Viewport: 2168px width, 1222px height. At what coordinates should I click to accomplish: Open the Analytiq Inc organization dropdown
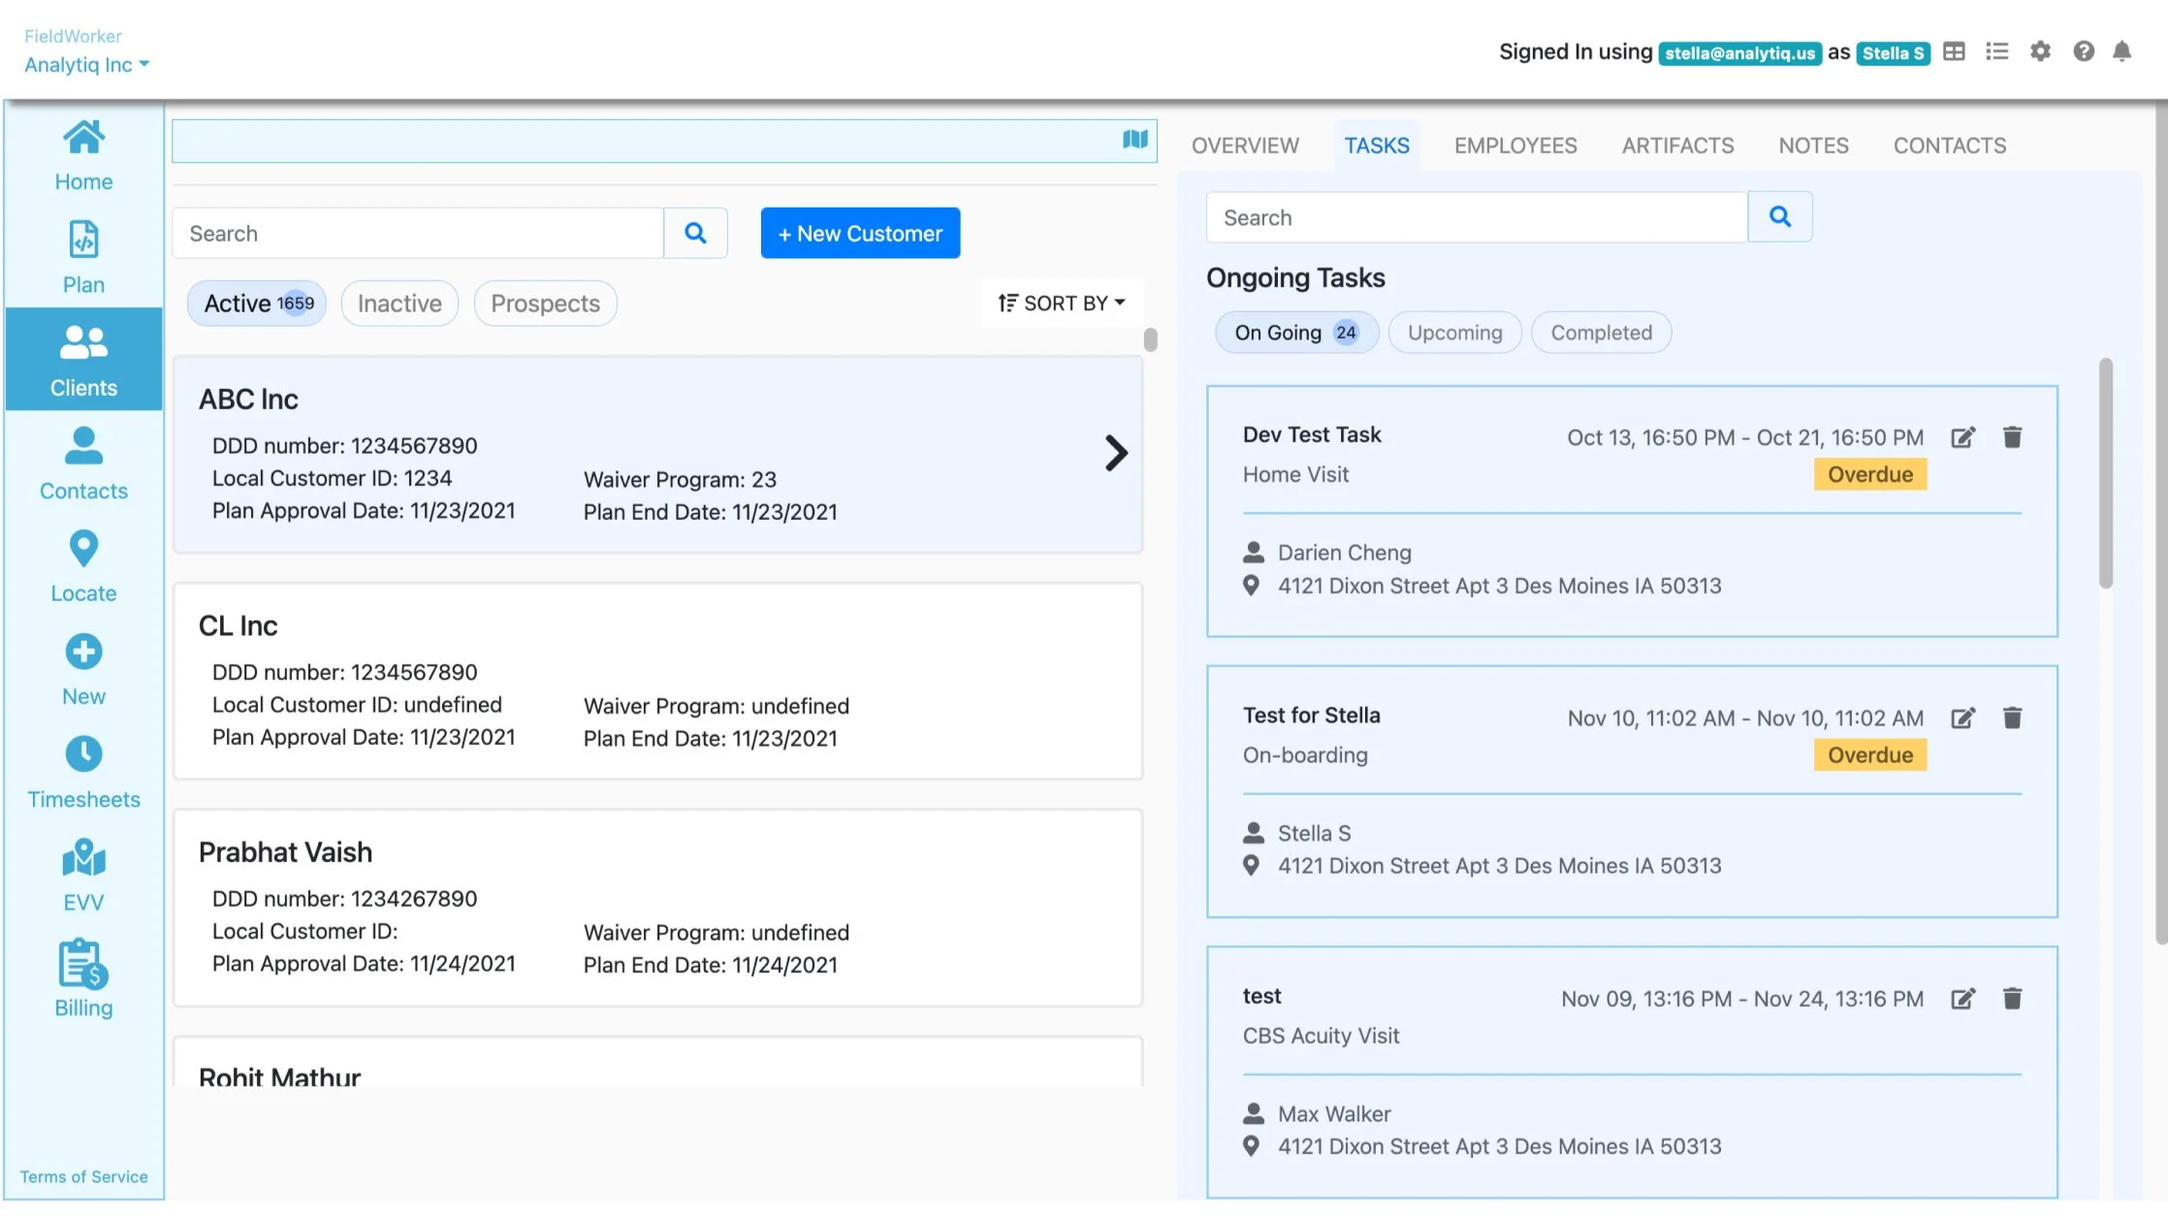pos(86,65)
